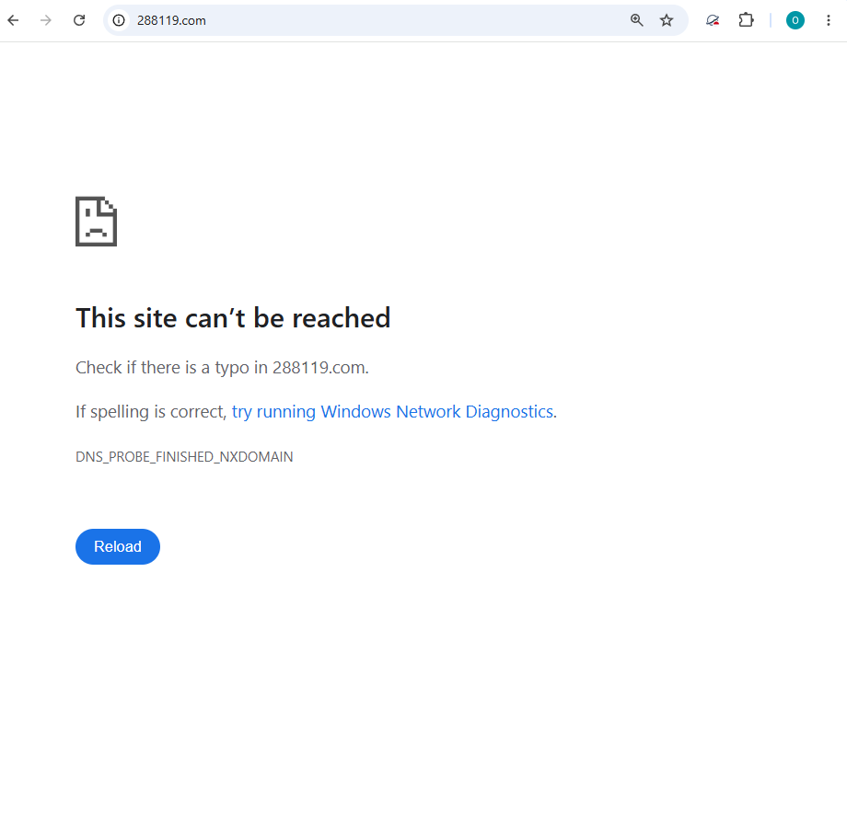
Task: Click the blue Reload button
Action: point(118,546)
